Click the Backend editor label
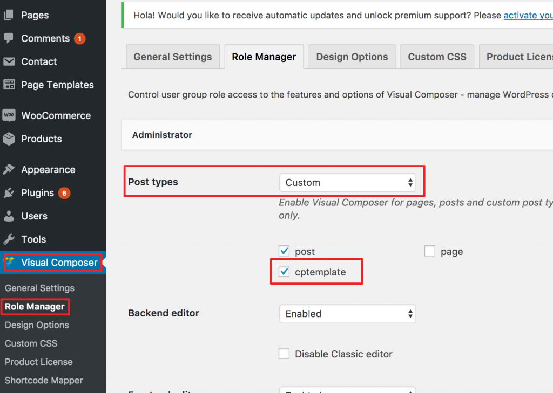The width and height of the screenshot is (553, 393). tap(164, 313)
